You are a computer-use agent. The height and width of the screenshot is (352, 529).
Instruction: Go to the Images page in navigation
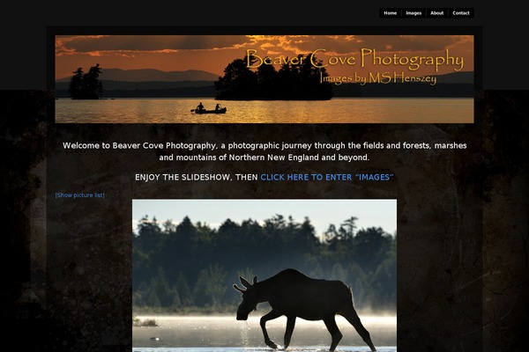[414, 13]
